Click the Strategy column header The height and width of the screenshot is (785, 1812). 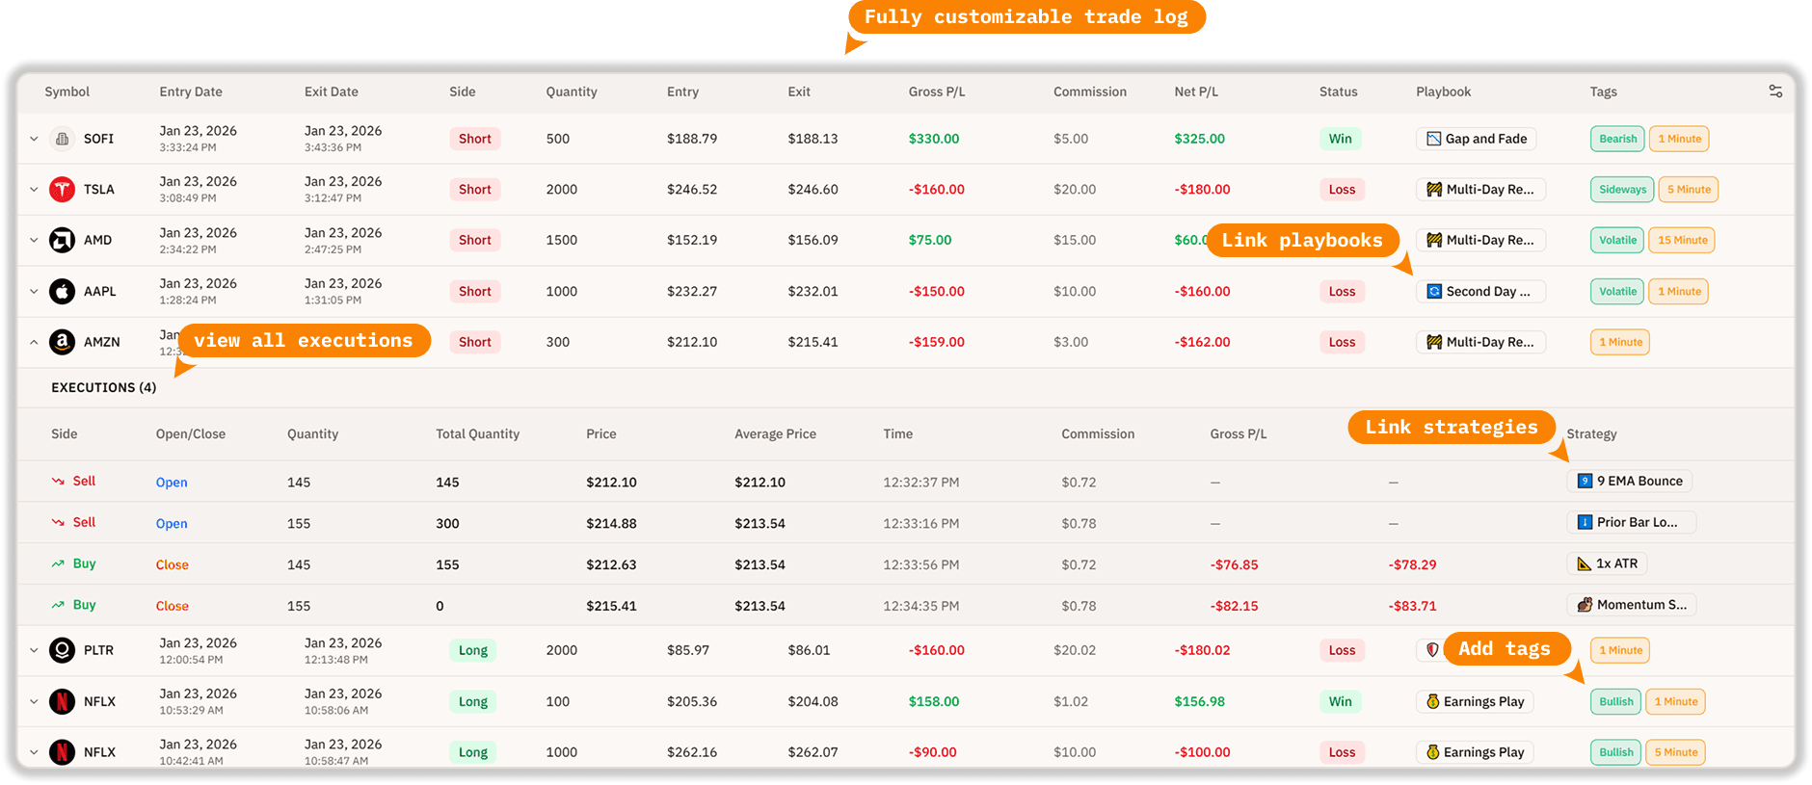[1591, 434]
